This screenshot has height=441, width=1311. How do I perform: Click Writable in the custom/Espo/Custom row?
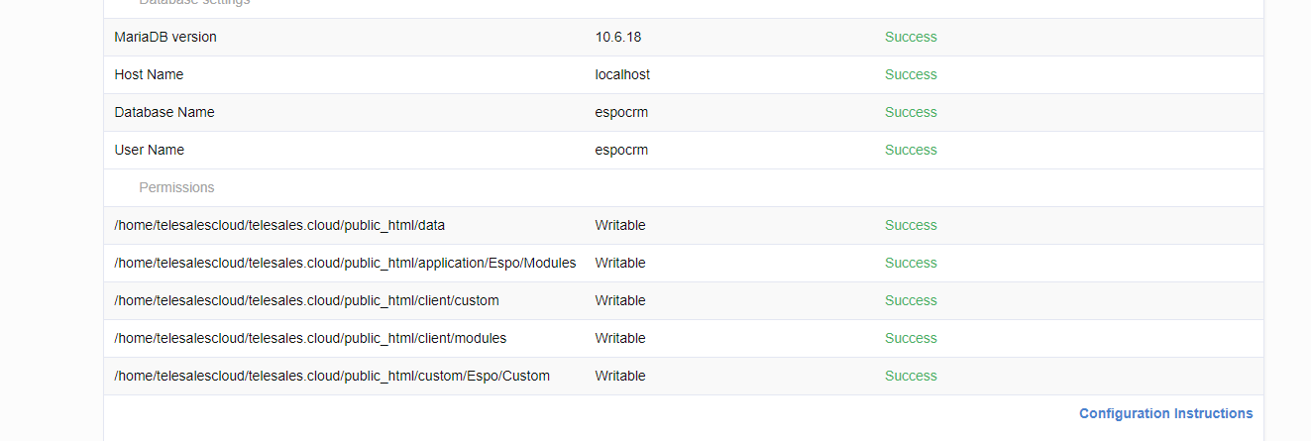(x=620, y=376)
